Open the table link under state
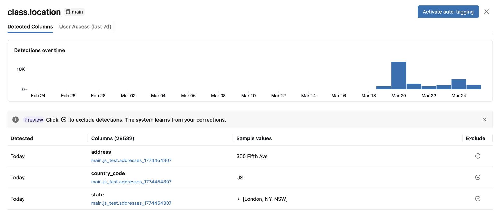Image resolution: width=496 pixels, height=212 pixels. tap(131, 203)
